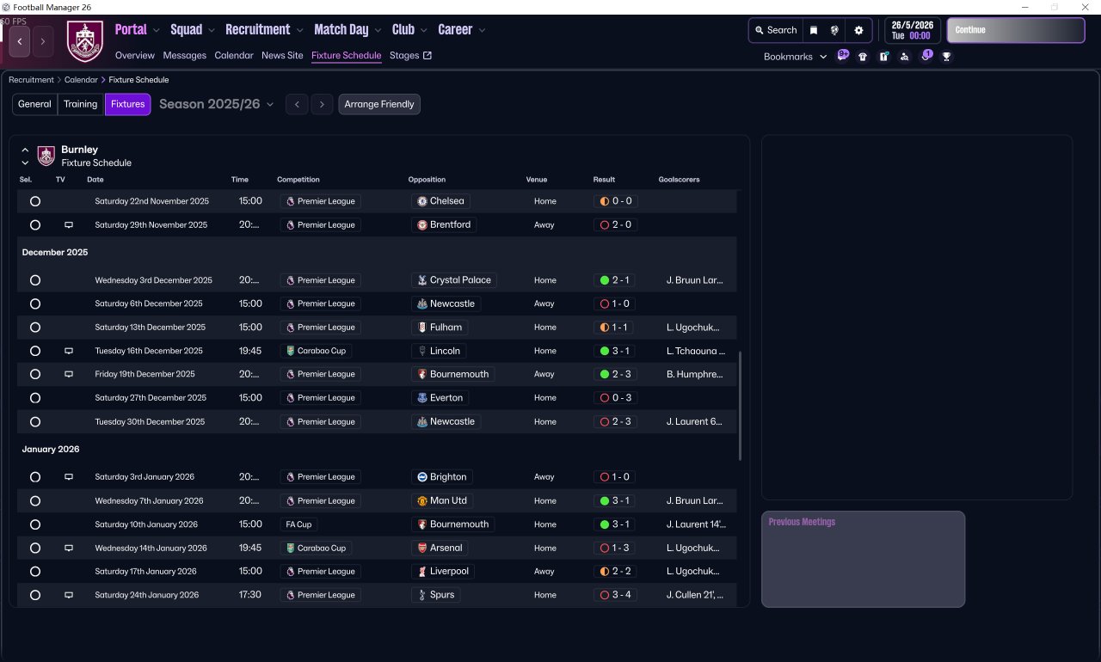1101x662 pixels.
Task: Open the settings gear icon
Action: [x=858, y=30]
